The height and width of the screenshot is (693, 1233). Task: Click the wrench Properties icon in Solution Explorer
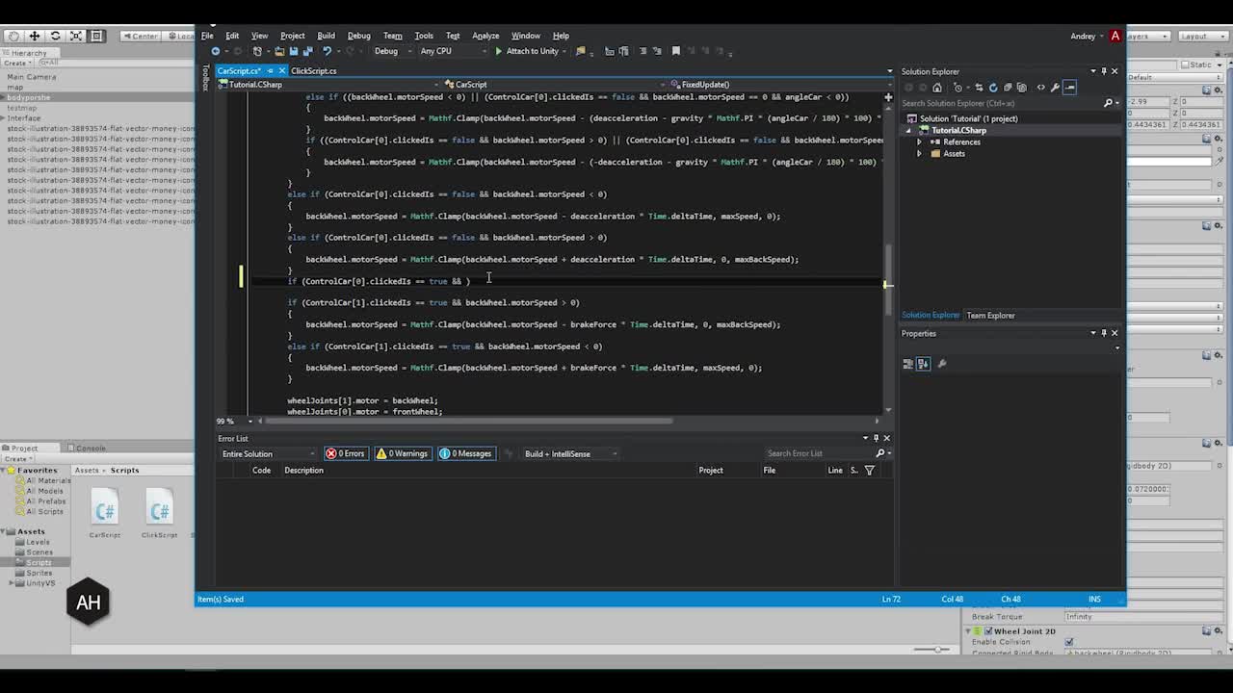[1055, 88]
